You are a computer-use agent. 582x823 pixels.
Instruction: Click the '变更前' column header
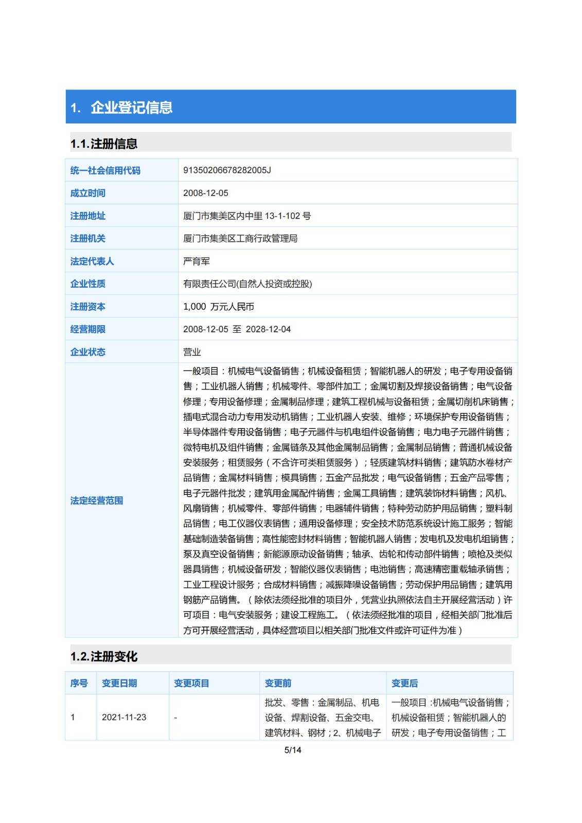(x=278, y=683)
